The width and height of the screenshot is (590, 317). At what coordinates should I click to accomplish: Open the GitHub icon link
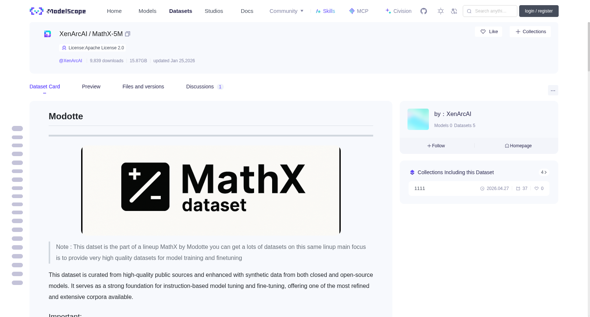pos(424,11)
